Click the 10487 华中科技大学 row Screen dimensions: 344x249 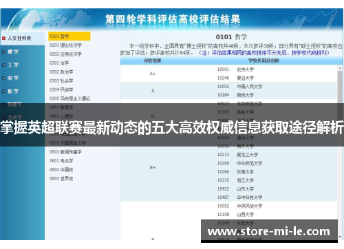239,197
